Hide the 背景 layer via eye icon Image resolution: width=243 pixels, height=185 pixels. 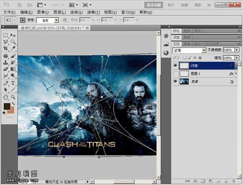click(175, 81)
